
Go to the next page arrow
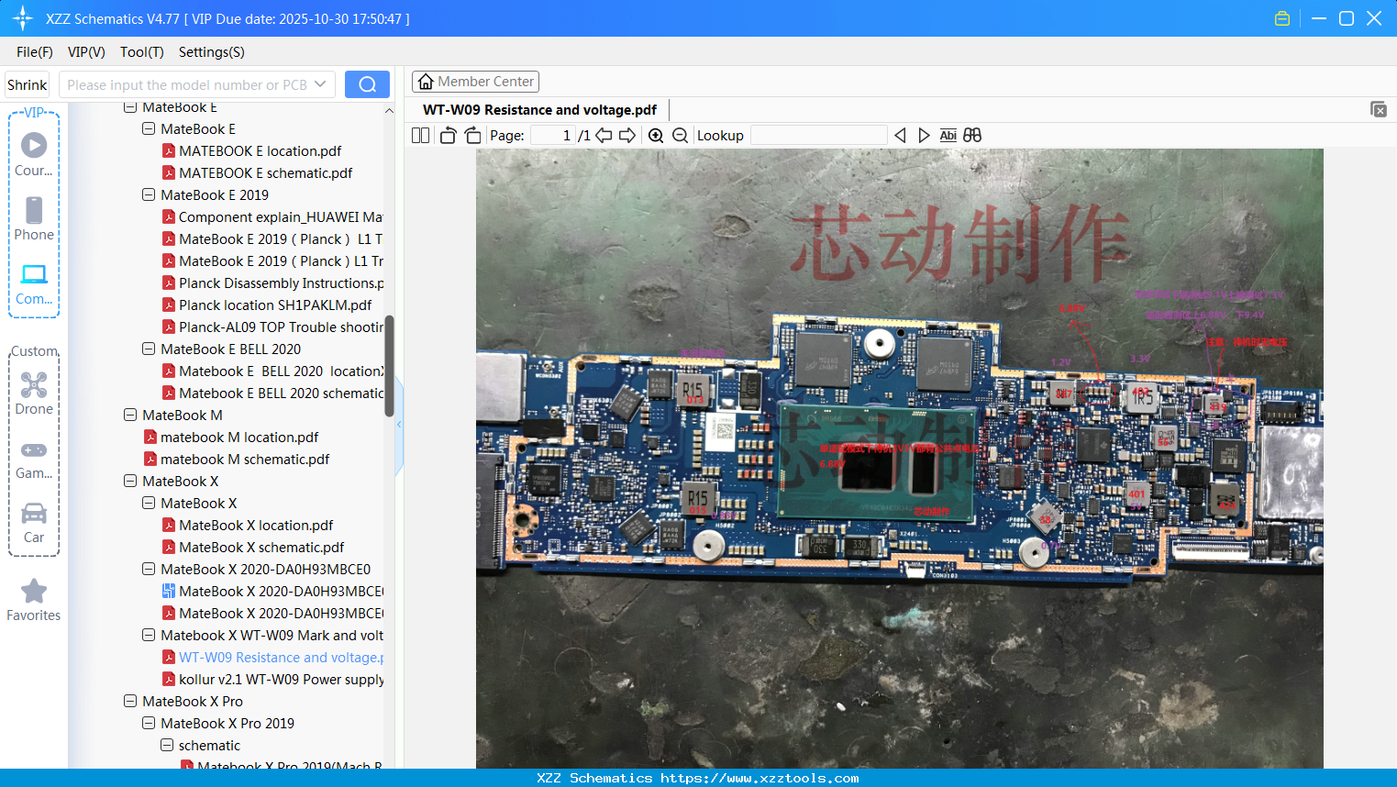point(627,135)
